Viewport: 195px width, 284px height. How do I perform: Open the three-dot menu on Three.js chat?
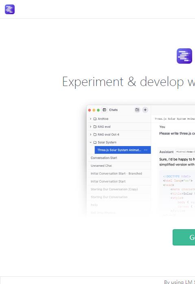146,150
